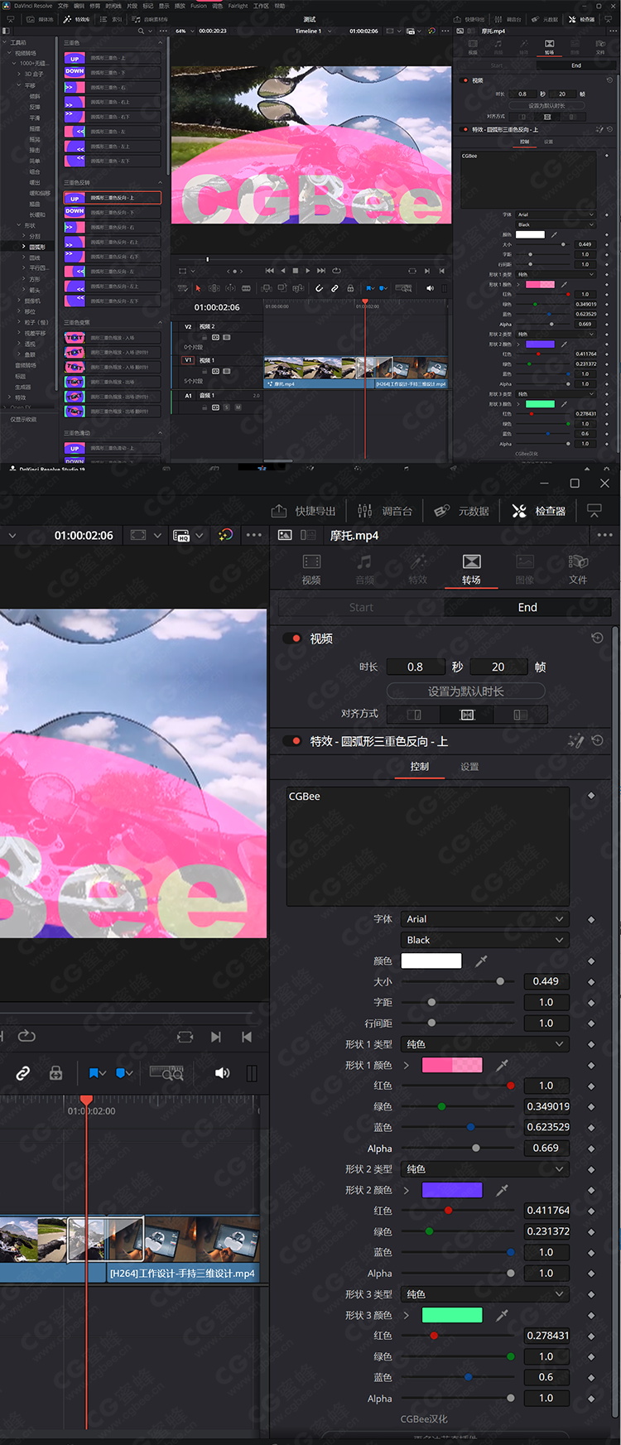Open the 调音台 mixer in enlarged view
This screenshot has height=1445, width=621.
[385, 511]
